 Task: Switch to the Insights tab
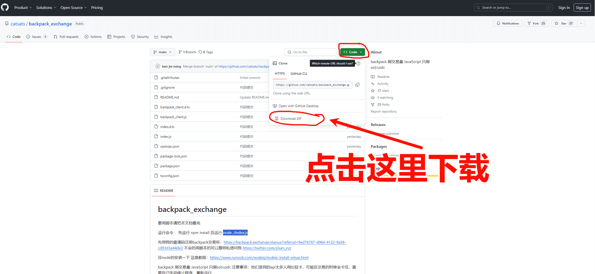(163, 37)
